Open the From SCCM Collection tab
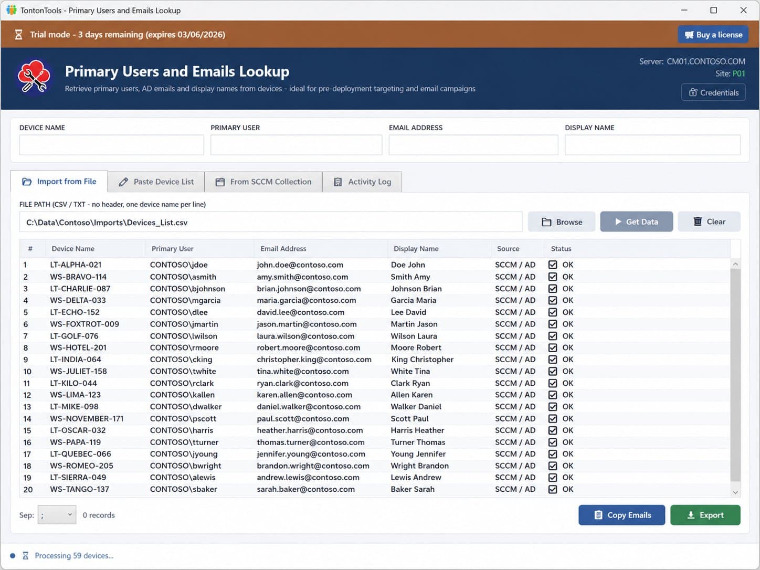 263,182
